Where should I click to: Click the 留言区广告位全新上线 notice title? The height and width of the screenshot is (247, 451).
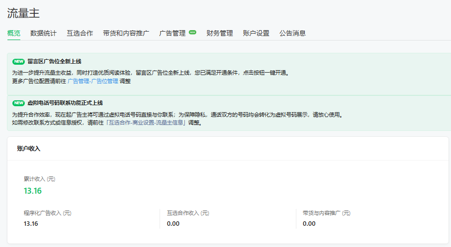point(55,62)
